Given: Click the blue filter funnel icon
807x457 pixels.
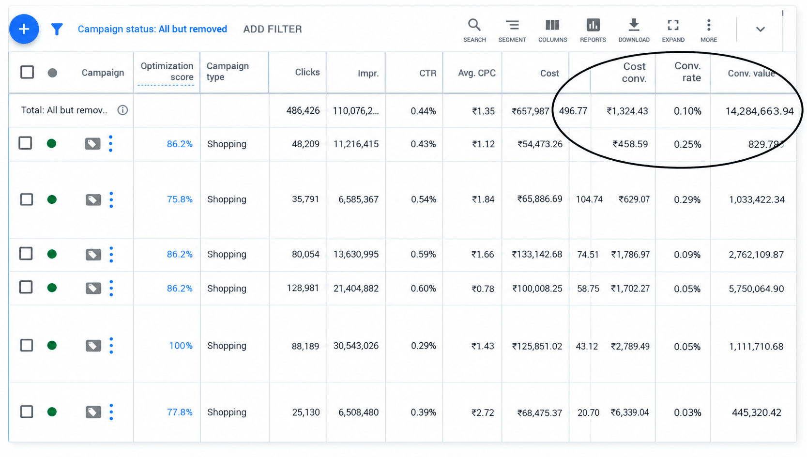Looking at the screenshot, I should [x=57, y=30].
